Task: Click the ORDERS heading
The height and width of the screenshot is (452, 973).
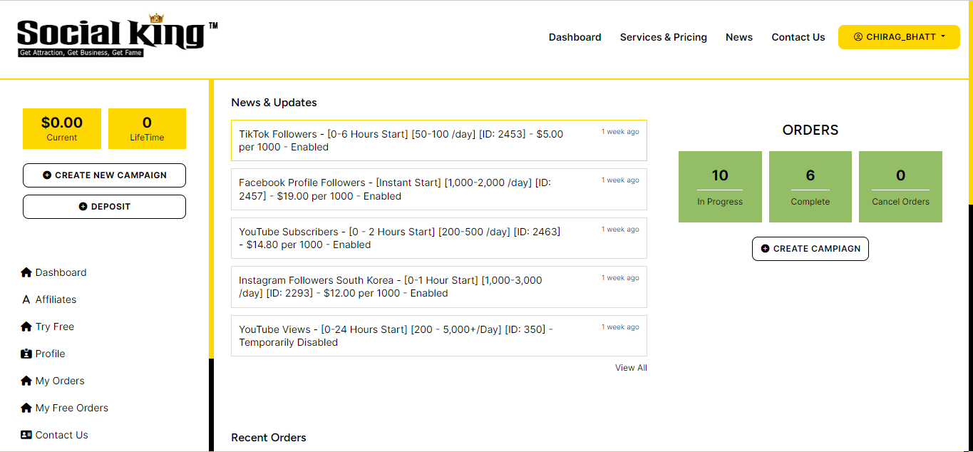Action: [x=810, y=130]
